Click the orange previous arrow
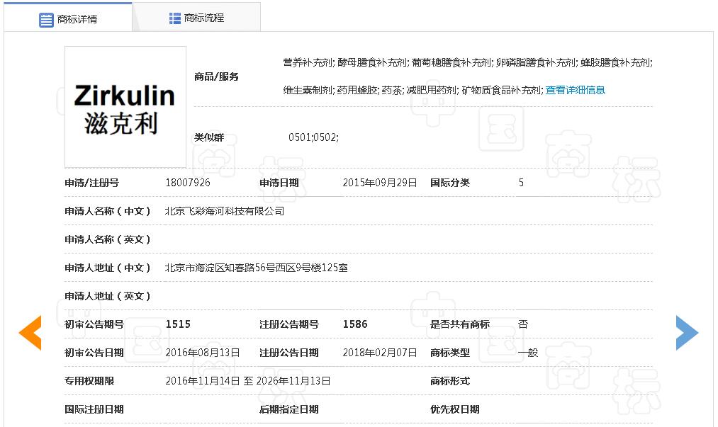 (30, 333)
